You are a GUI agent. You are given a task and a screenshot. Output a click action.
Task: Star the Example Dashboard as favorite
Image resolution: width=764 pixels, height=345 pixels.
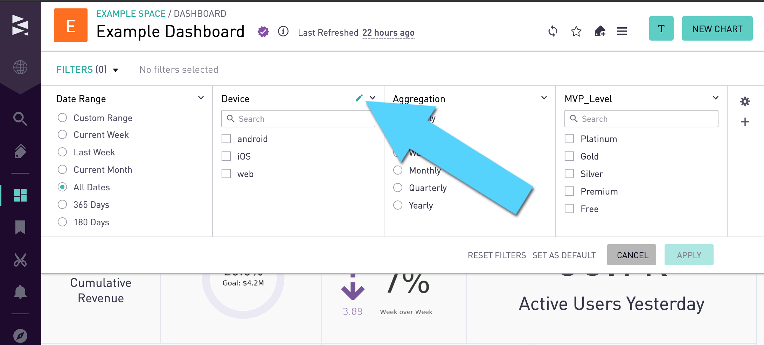576,31
